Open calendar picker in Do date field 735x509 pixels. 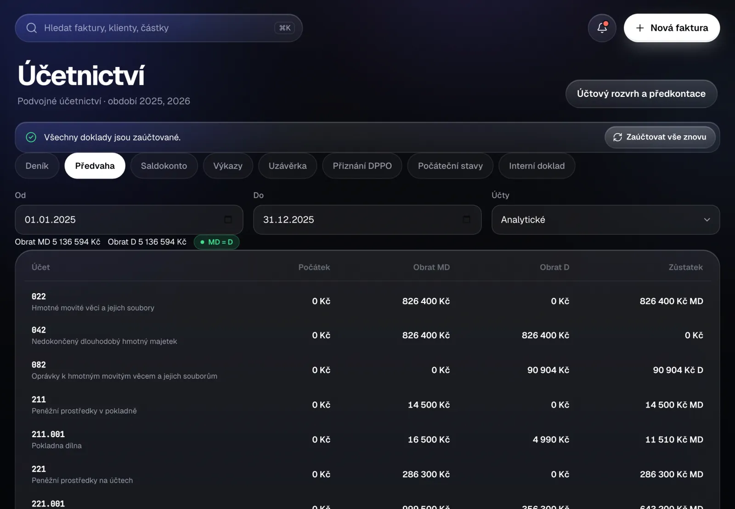(x=466, y=219)
